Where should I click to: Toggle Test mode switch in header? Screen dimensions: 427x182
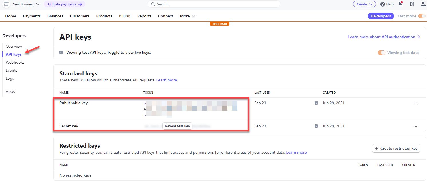(422, 16)
